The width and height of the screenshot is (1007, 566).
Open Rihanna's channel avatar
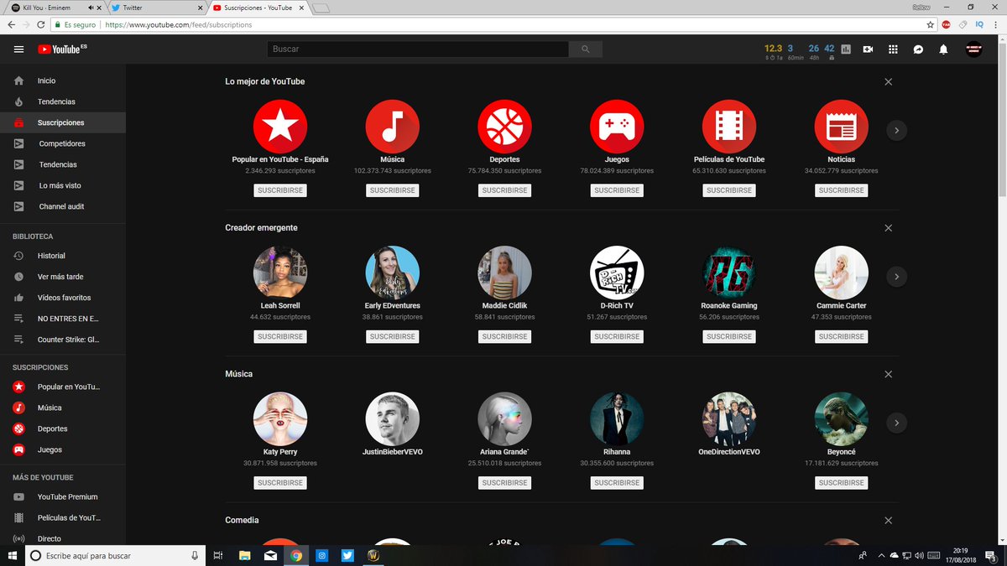pos(617,419)
